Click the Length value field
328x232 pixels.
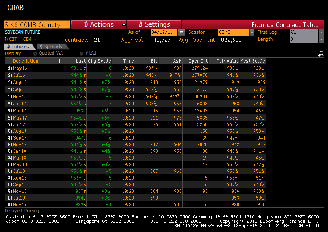(x=304, y=40)
